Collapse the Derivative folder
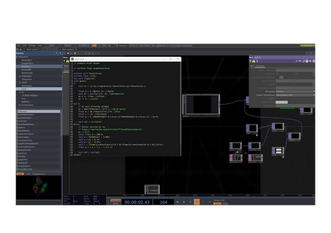331x233 pixels. pyautogui.click(x=17, y=57)
